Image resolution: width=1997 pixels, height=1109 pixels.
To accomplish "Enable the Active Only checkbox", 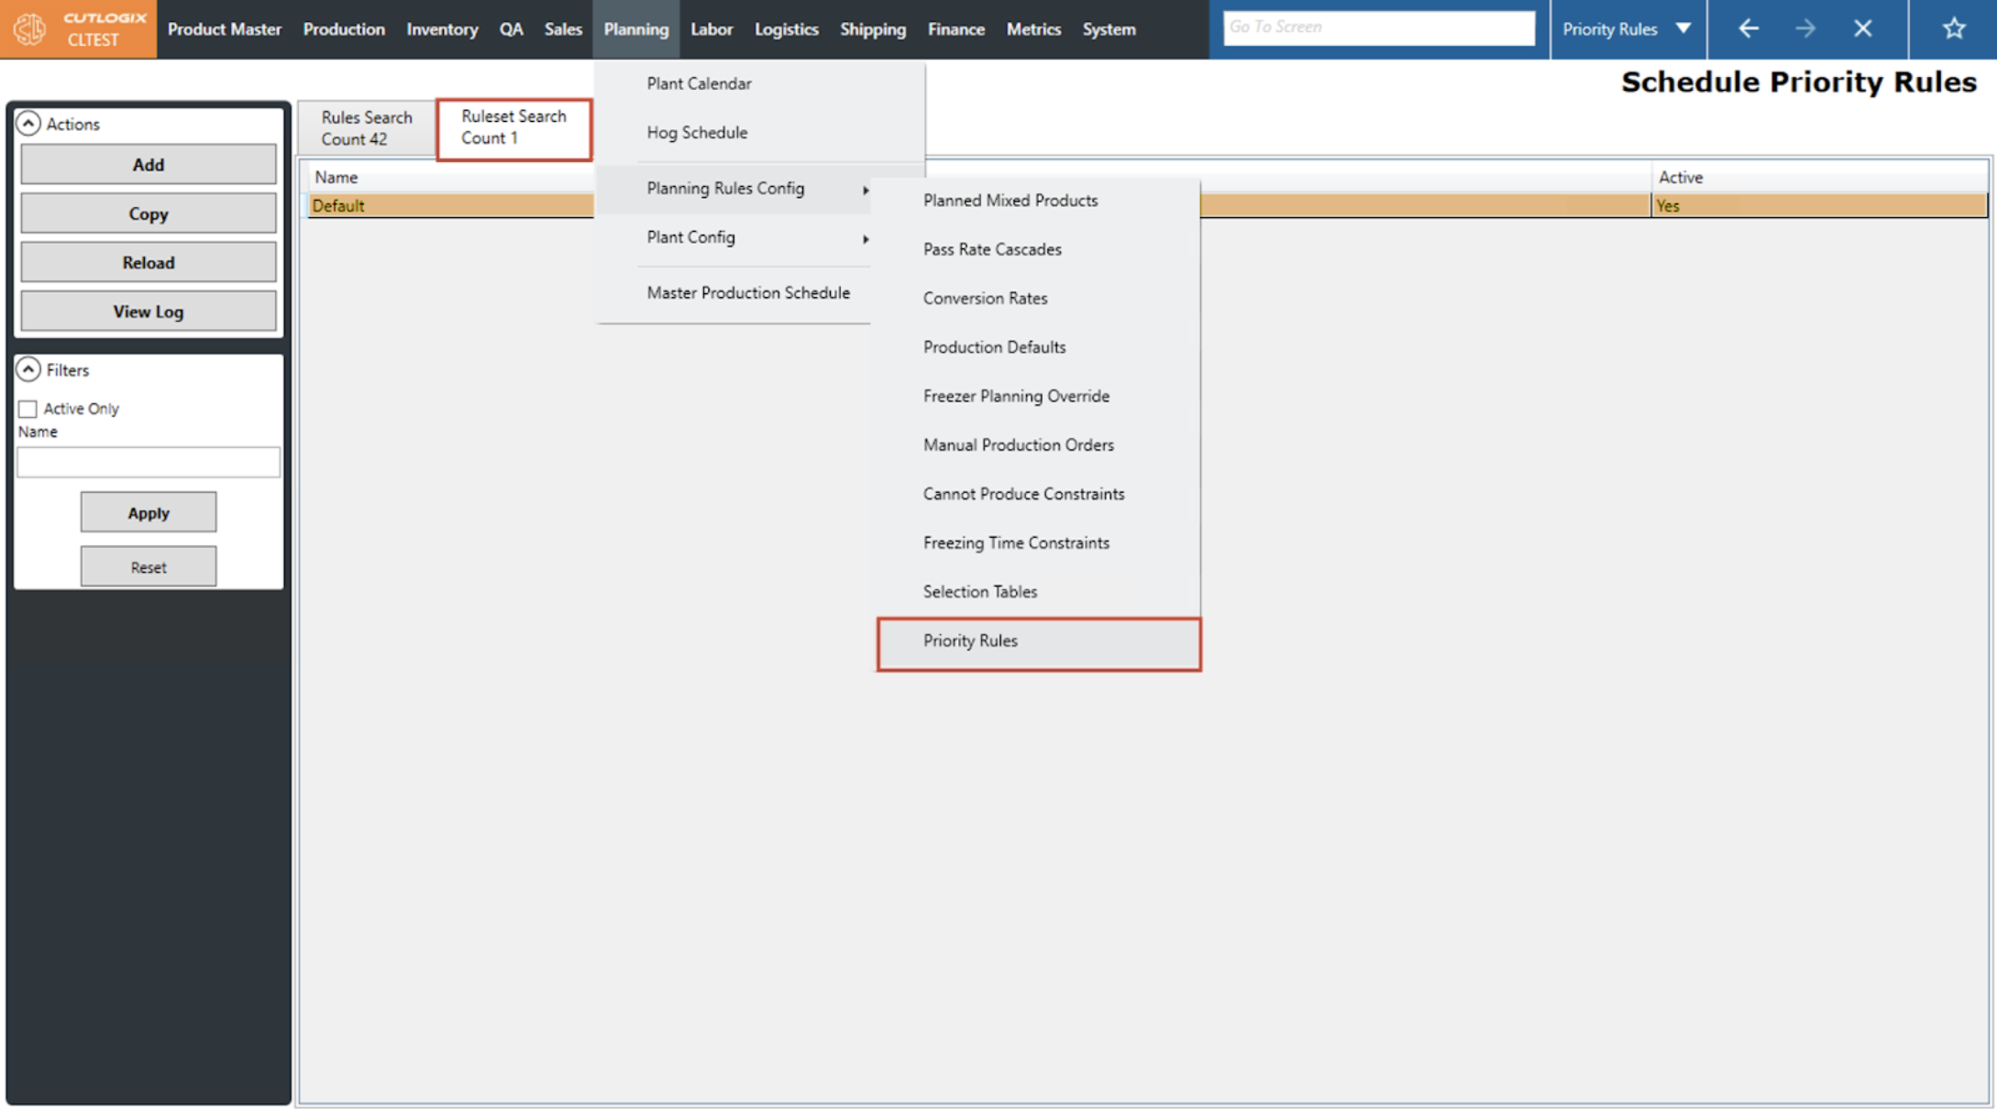I will click(28, 409).
